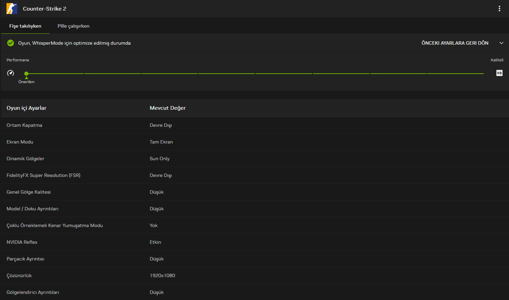
Task: Select FidelityFX Super Resolution (FSR) row
Action: point(255,175)
